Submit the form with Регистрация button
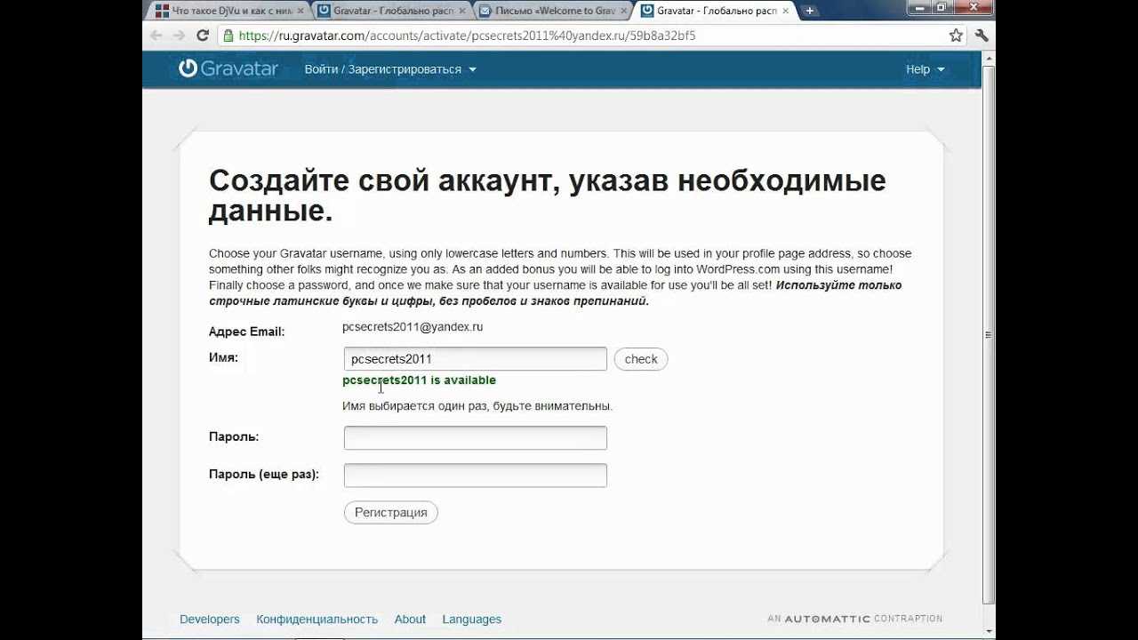Viewport: 1138px width, 640px height. (390, 512)
